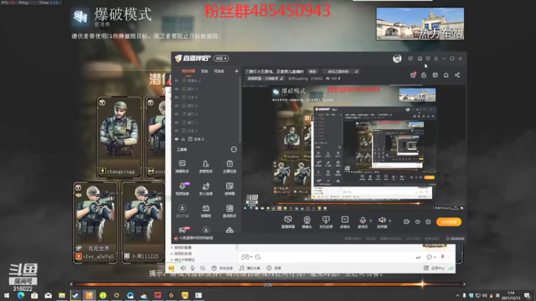Toggle lock on 文本 2 source
The height and width of the screenshot is (301, 536).
pyautogui.click(x=183, y=139)
